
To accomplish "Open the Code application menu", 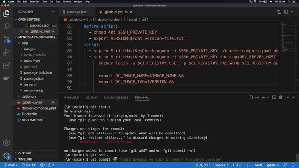I will coord(11,2).
